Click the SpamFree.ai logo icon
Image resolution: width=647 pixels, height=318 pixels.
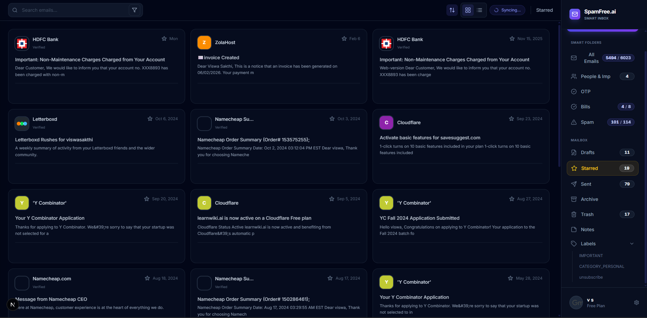(575, 14)
